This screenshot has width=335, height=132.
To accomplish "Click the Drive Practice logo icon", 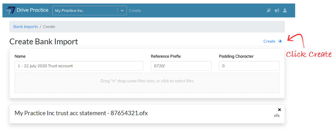I will coord(11,10).
